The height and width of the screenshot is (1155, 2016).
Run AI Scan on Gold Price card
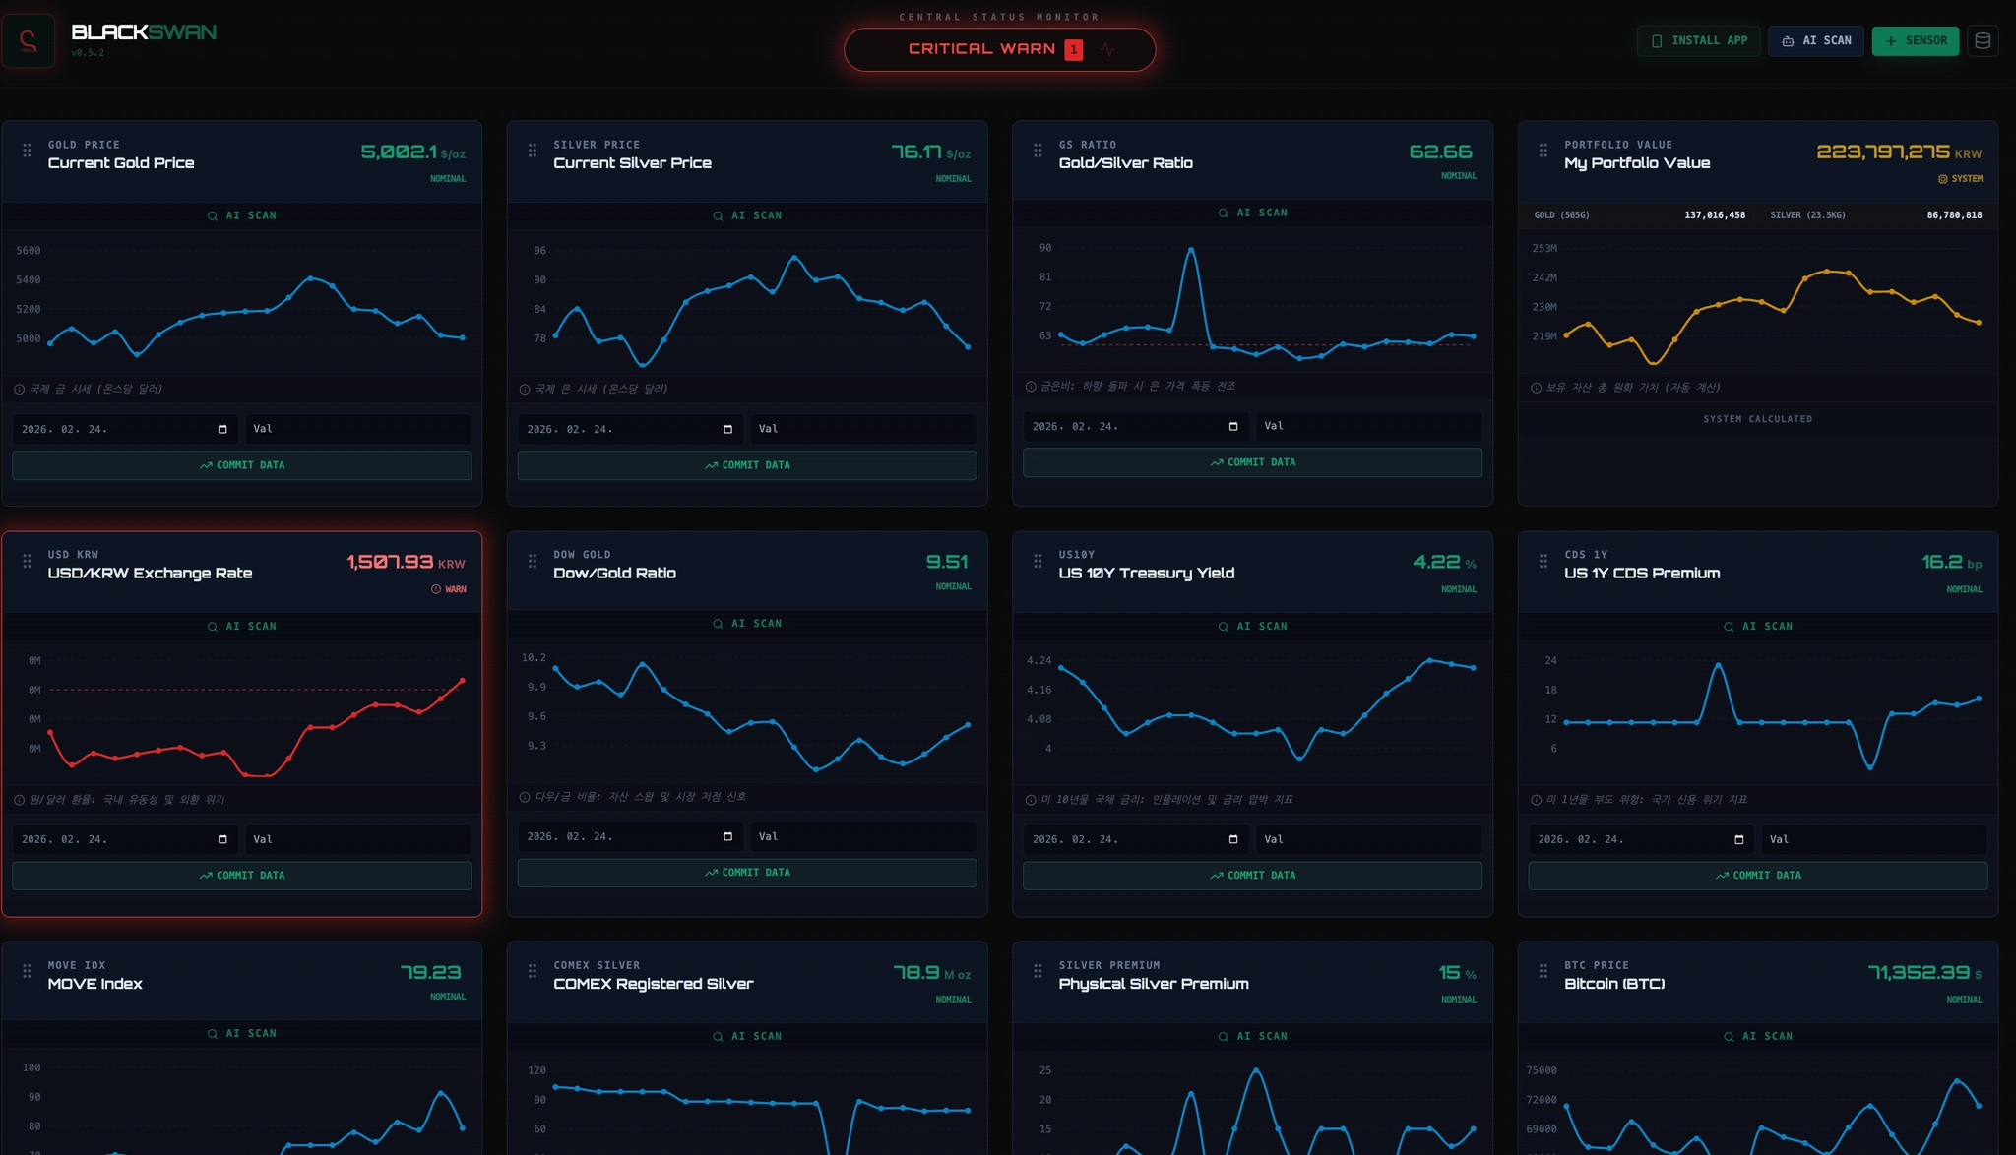242,215
